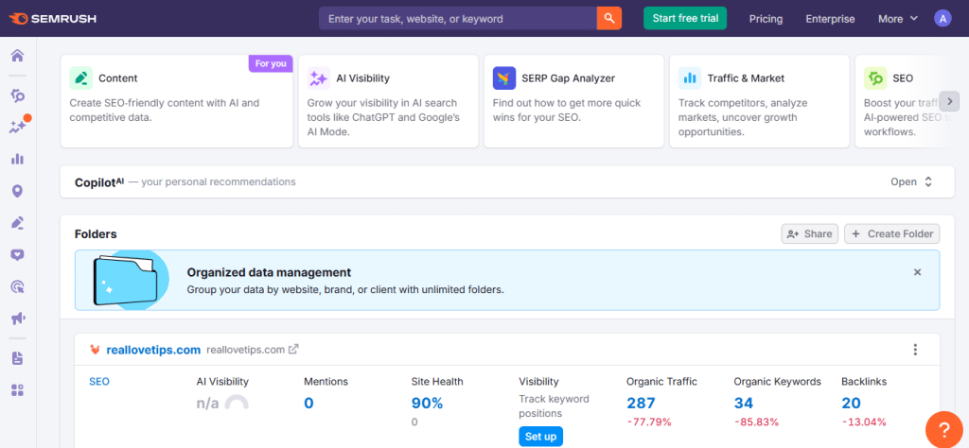This screenshot has width=969, height=448.
Task: Open the Content pencil sidebar icon
Action: click(17, 223)
